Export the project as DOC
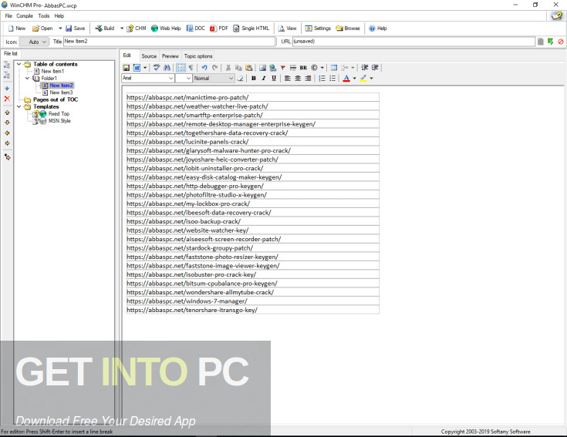Screen dimensions: 567x437 click(x=196, y=29)
